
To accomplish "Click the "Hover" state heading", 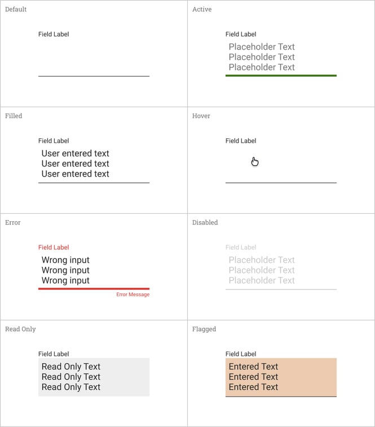I will click(201, 116).
